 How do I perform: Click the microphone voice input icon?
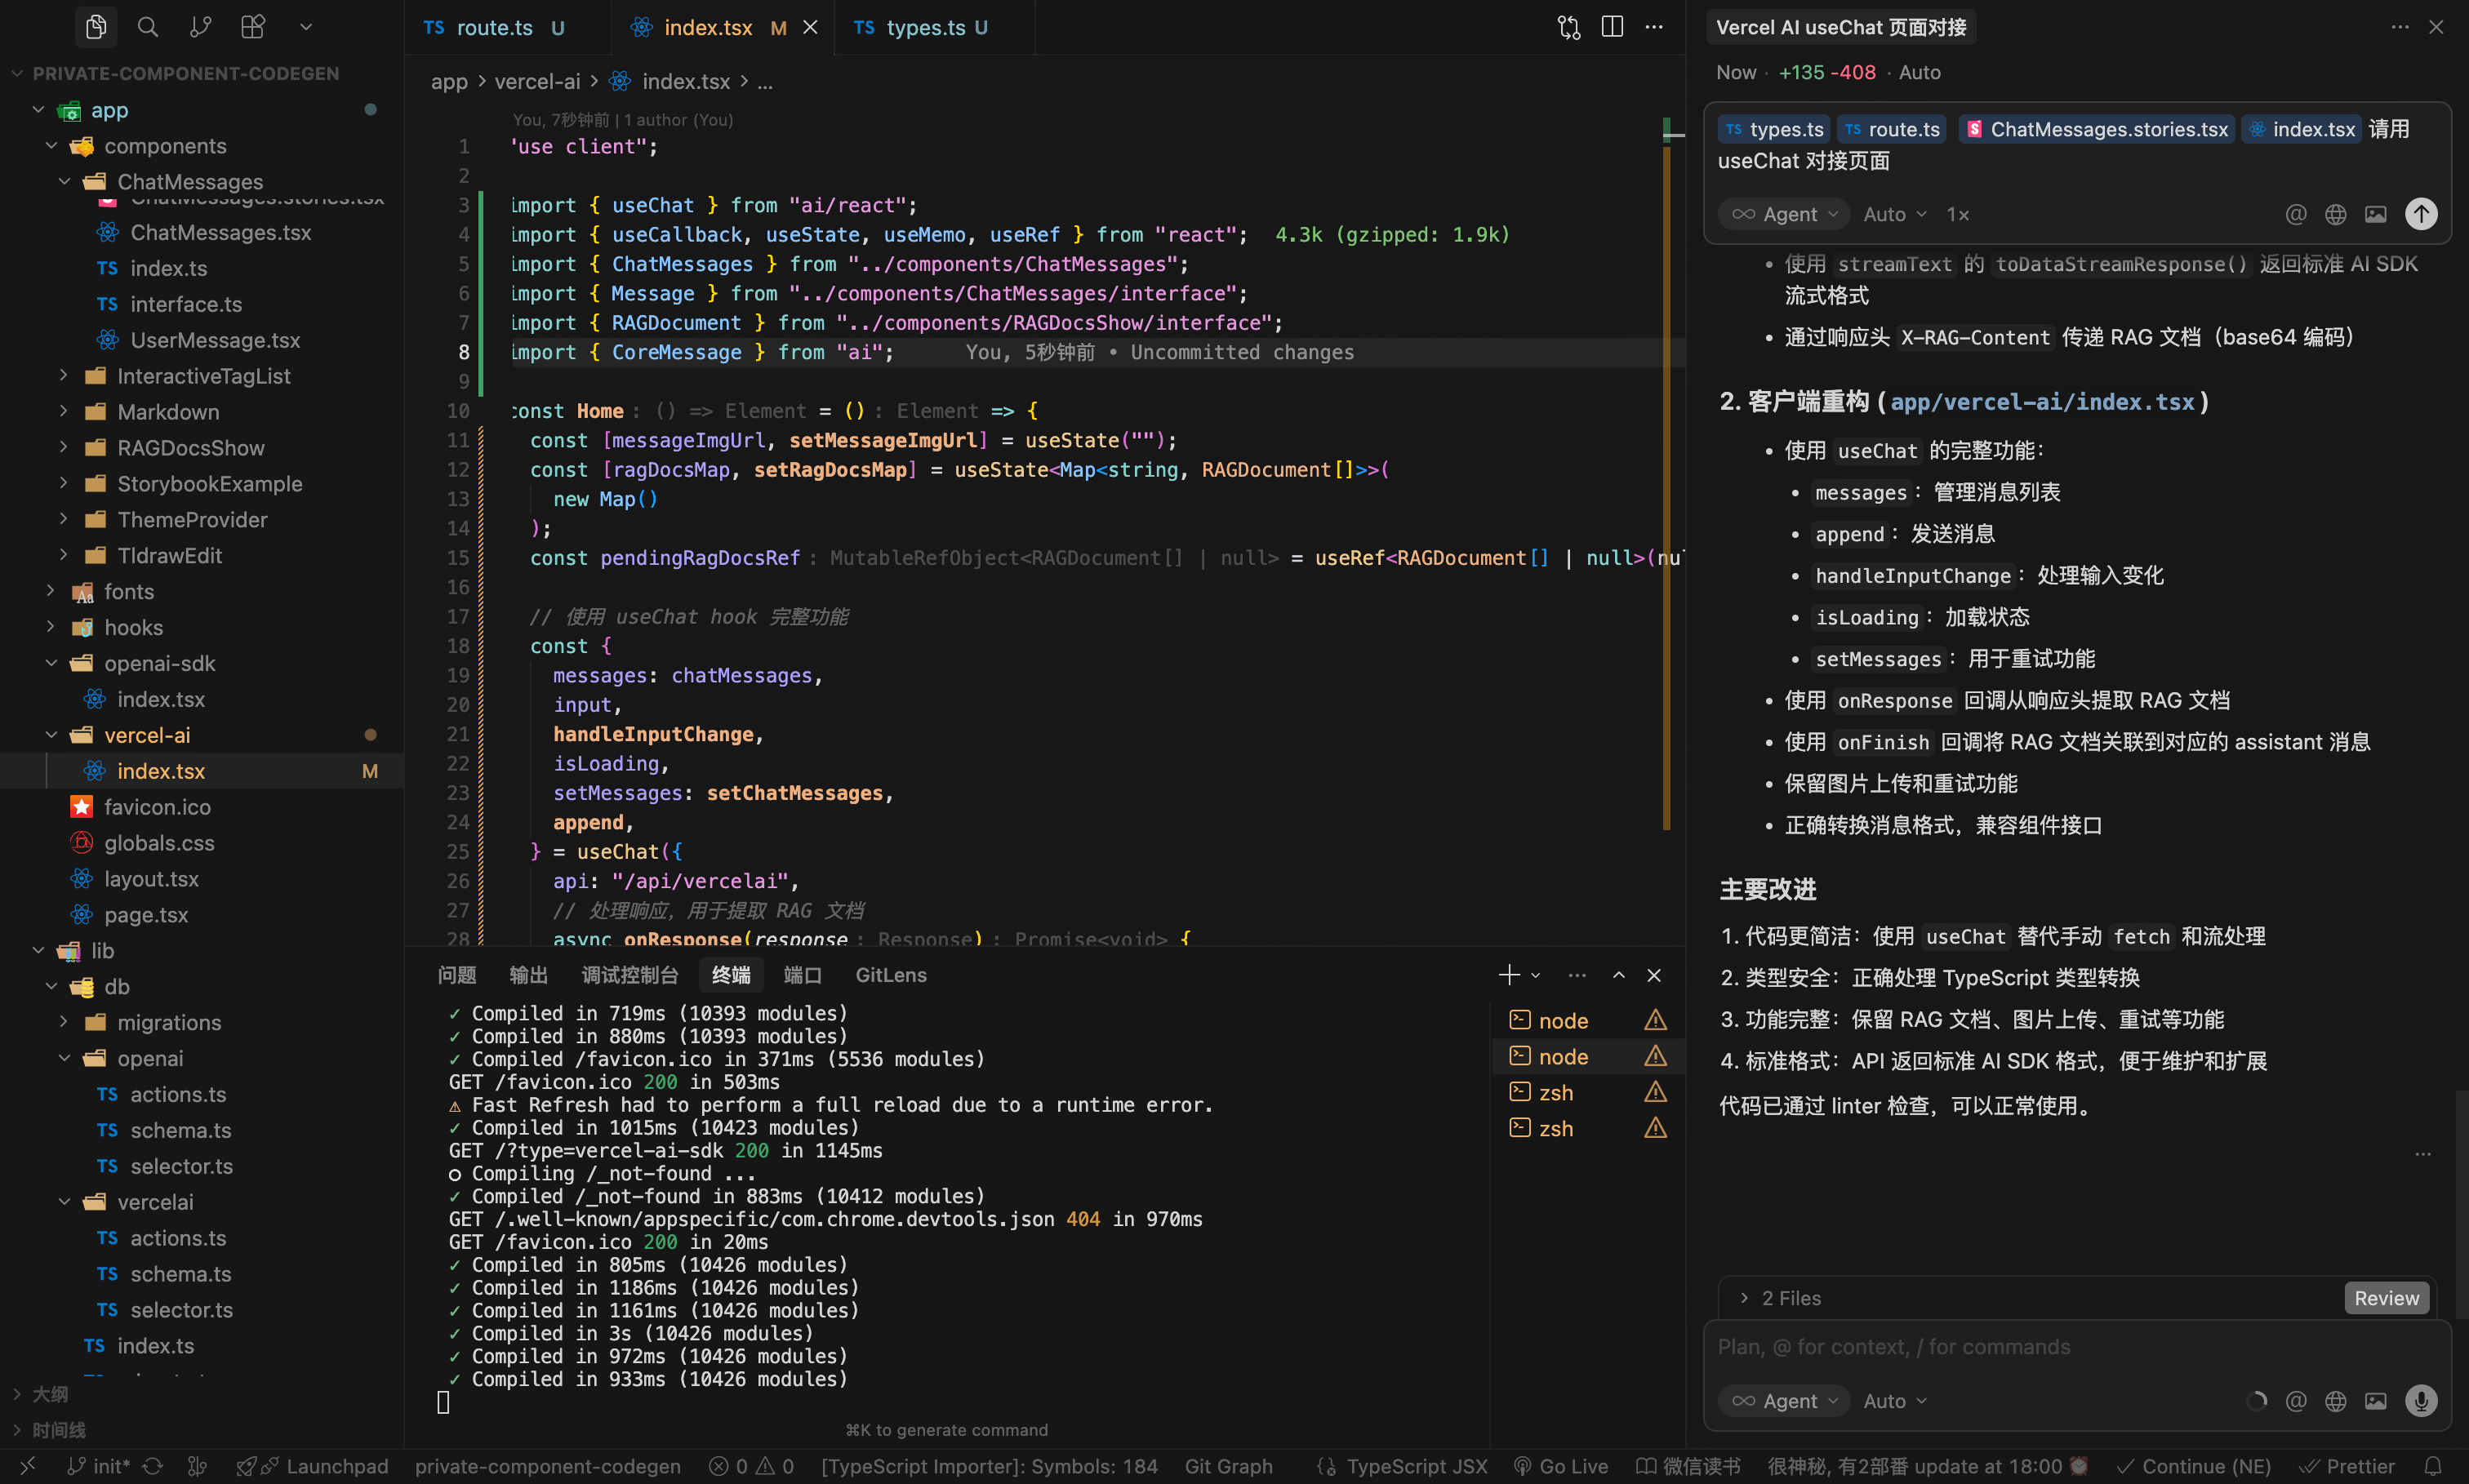(x=2421, y=1401)
